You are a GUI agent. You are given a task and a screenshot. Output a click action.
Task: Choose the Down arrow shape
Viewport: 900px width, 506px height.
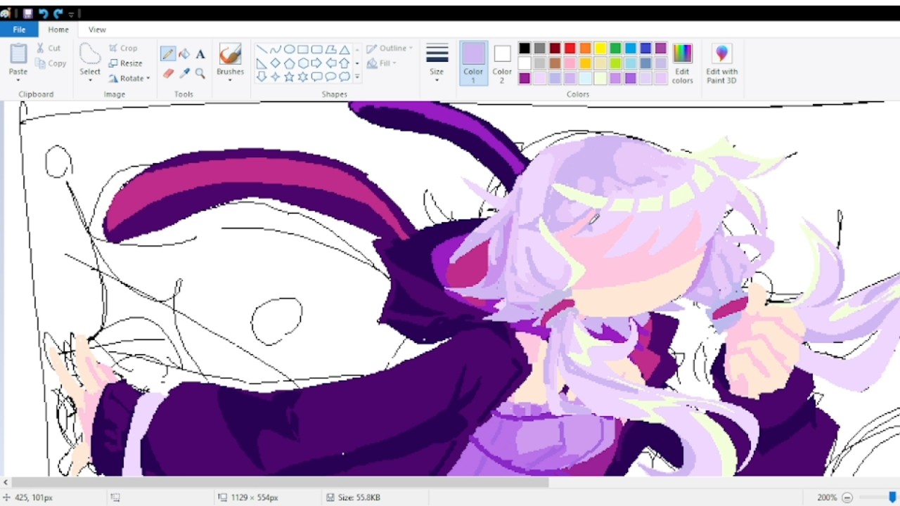click(x=262, y=77)
